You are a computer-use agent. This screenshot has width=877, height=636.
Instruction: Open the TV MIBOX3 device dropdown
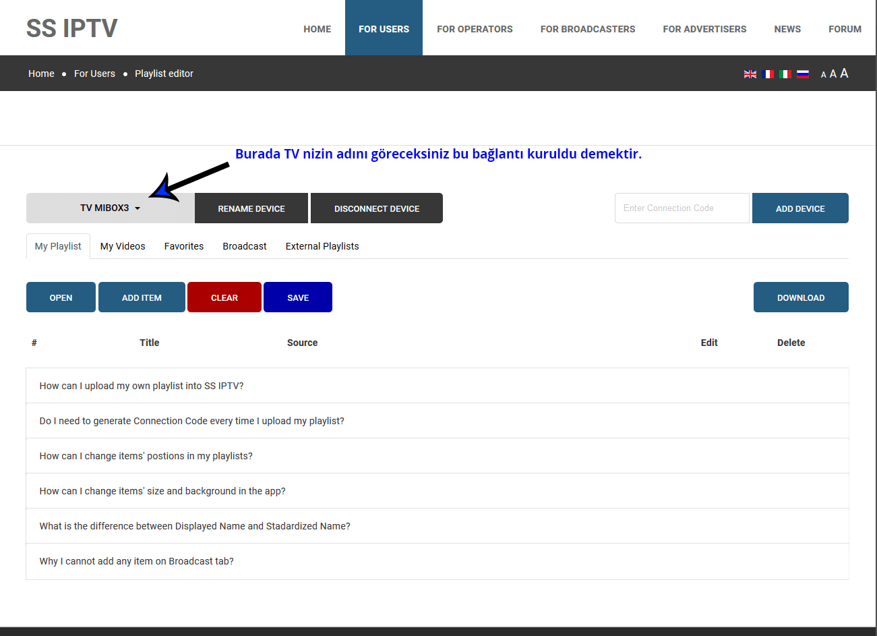[x=111, y=208]
